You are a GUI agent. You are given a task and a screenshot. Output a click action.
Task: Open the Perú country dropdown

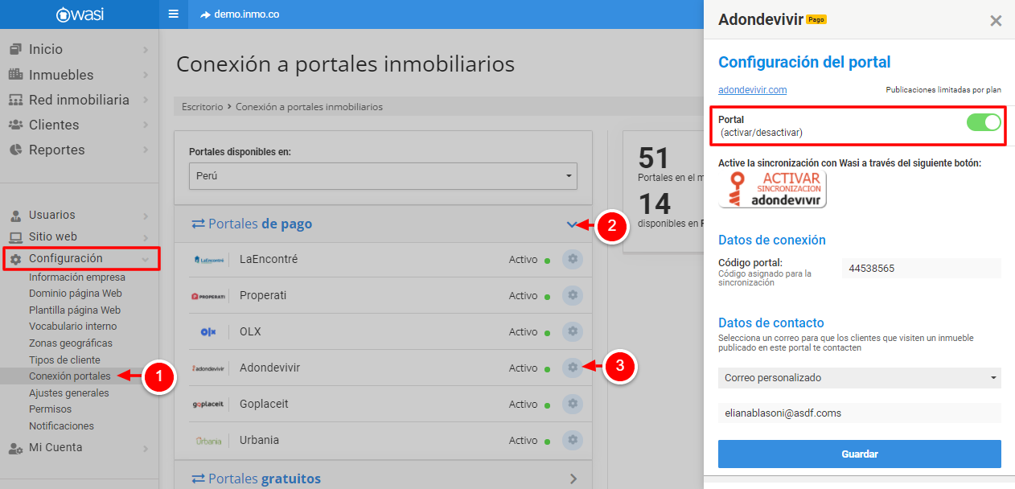tap(383, 175)
